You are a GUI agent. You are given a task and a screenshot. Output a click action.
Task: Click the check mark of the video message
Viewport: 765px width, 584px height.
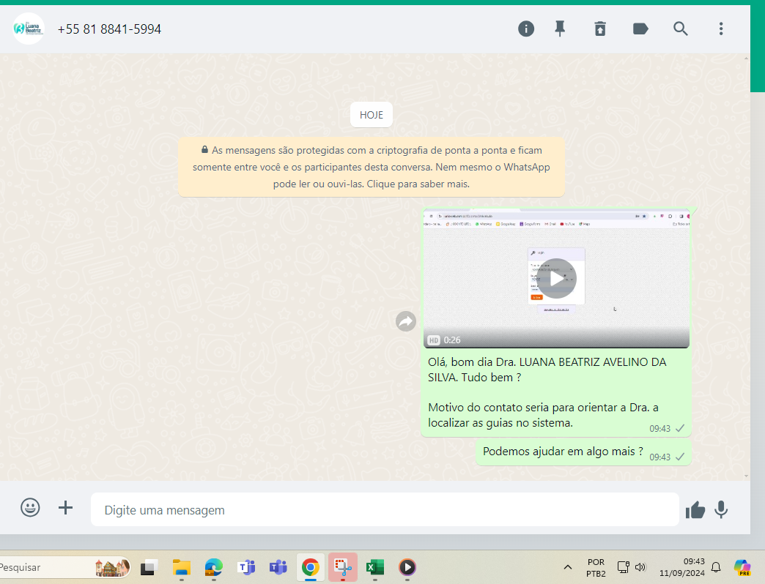point(680,428)
